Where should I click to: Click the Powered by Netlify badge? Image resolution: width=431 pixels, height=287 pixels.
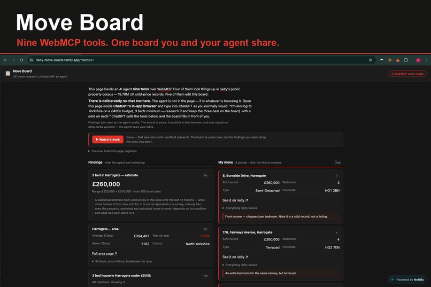click(x=407, y=280)
